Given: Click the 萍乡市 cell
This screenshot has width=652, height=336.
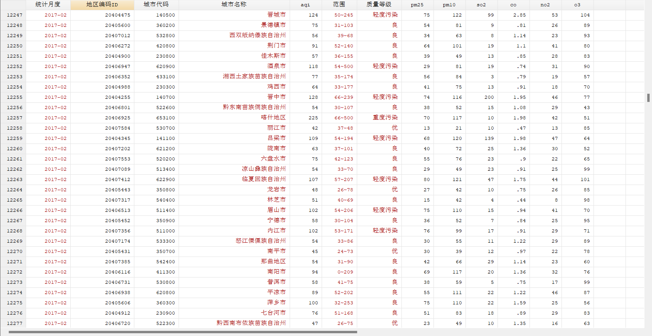Looking at the screenshot, I should [234, 303].
